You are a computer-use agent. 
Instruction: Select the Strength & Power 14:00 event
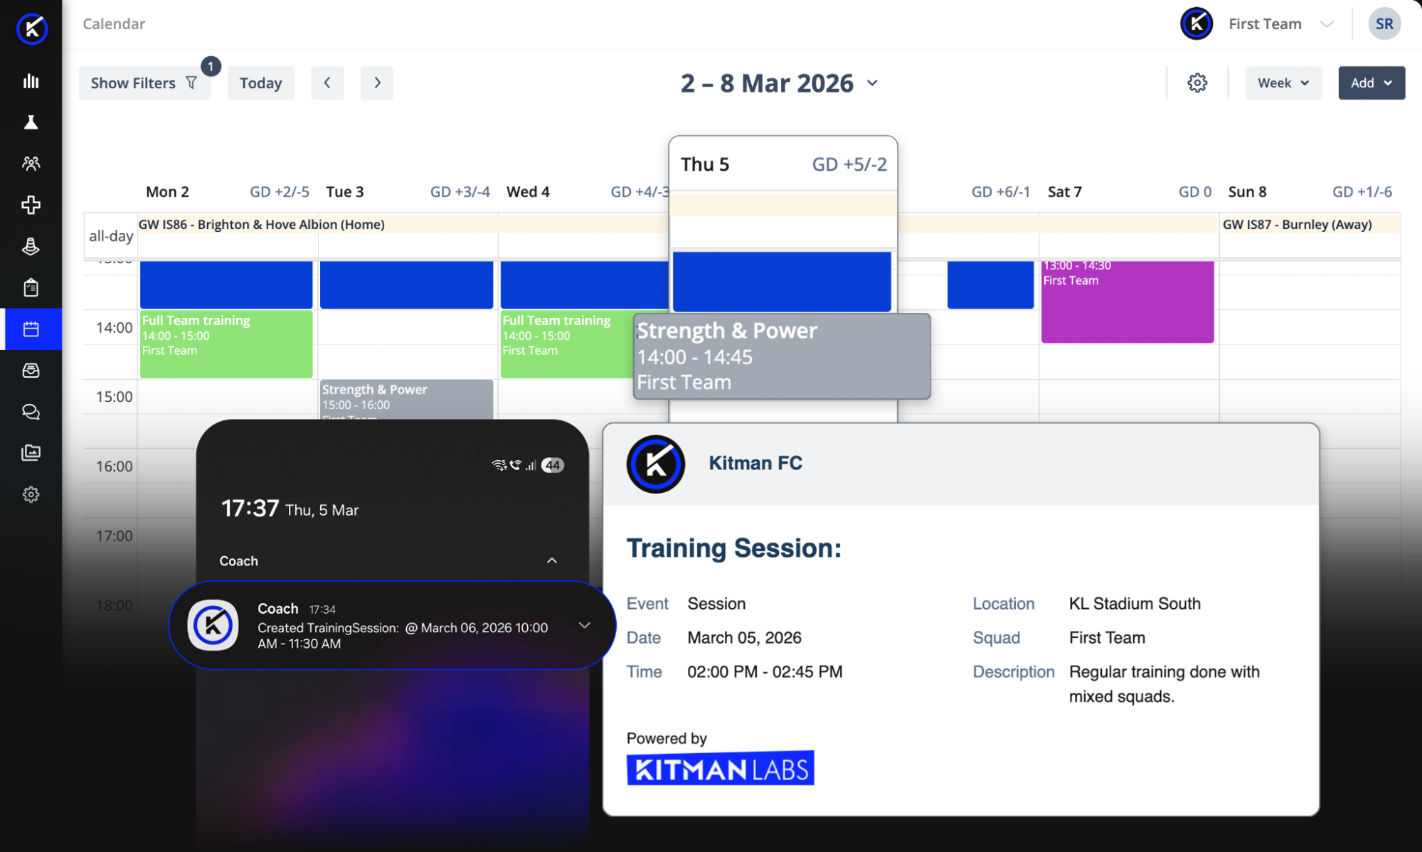pyautogui.click(x=781, y=356)
